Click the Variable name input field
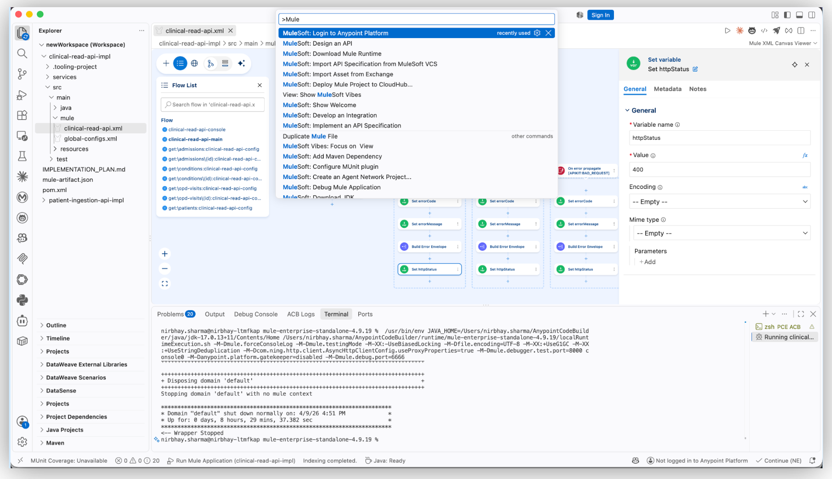This screenshot has height=479, width=832. (720, 138)
